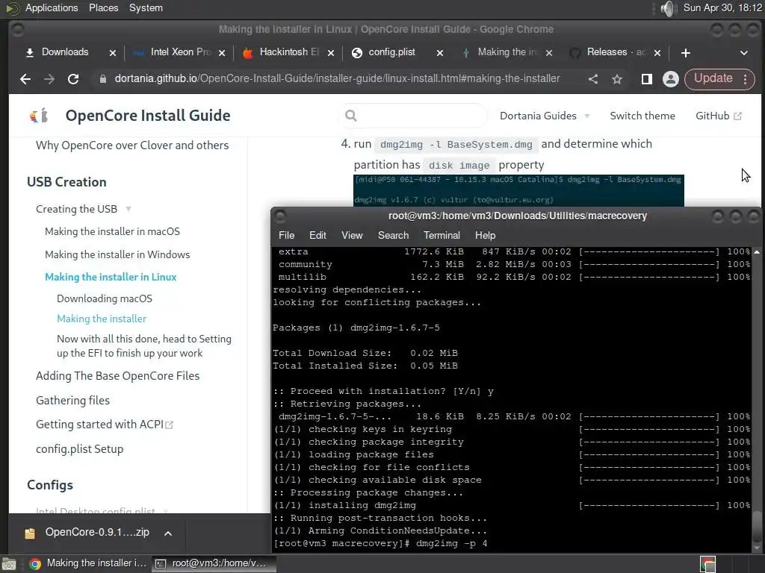The width and height of the screenshot is (765, 573).
Task: Open terminal window menu icon
Action: pyautogui.click(x=280, y=216)
